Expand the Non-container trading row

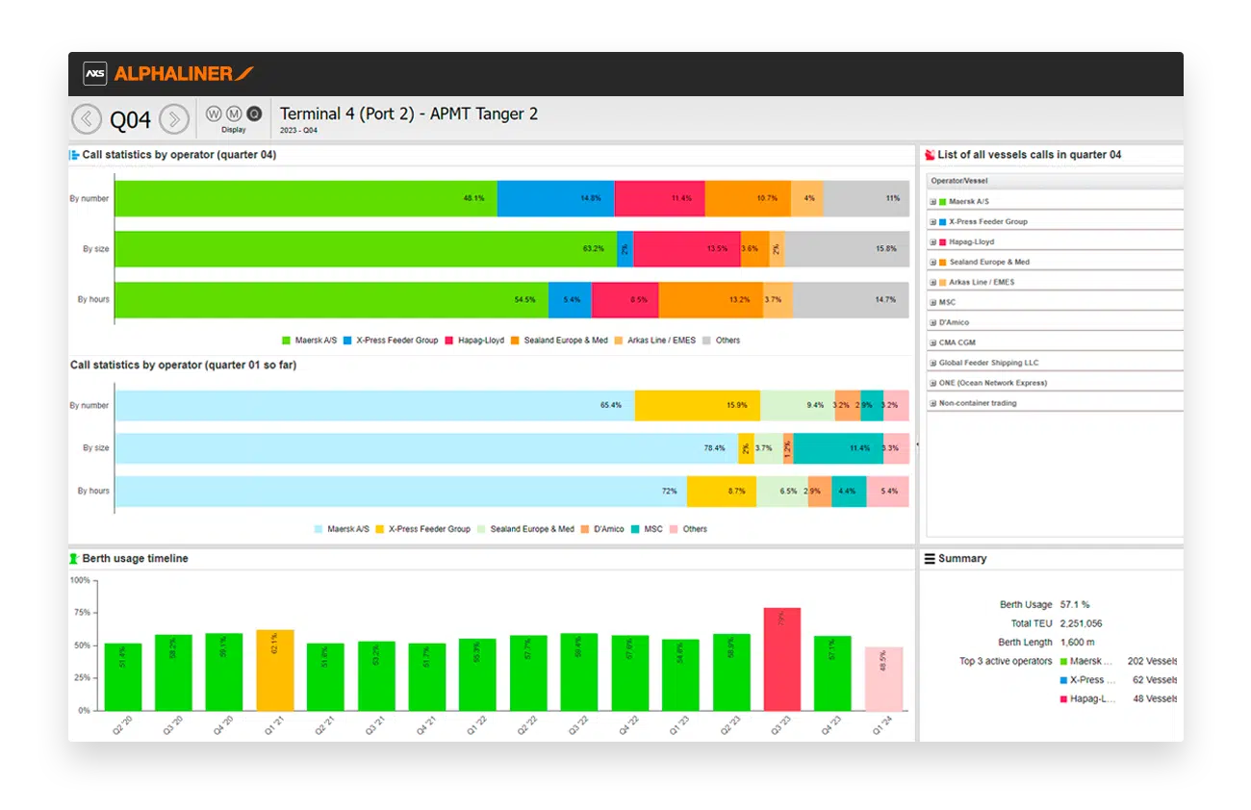[932, 404]
